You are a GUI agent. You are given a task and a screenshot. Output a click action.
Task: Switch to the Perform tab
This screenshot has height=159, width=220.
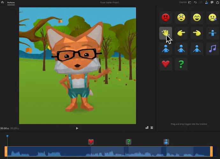click(x=11, y=3)
